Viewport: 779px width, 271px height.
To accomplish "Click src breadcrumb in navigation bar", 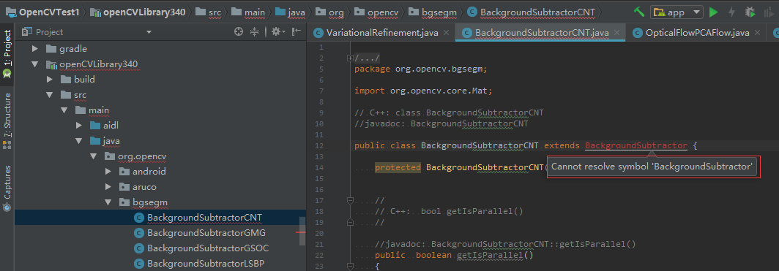I will (208, 12).
